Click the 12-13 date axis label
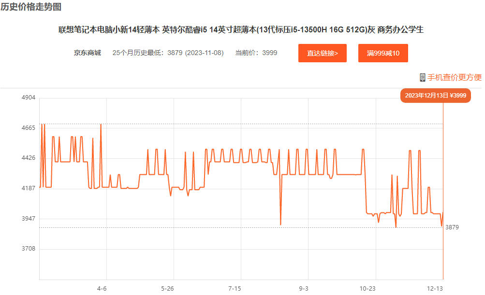The width and height of the screenshot is (485, 295). pos(435,289)
